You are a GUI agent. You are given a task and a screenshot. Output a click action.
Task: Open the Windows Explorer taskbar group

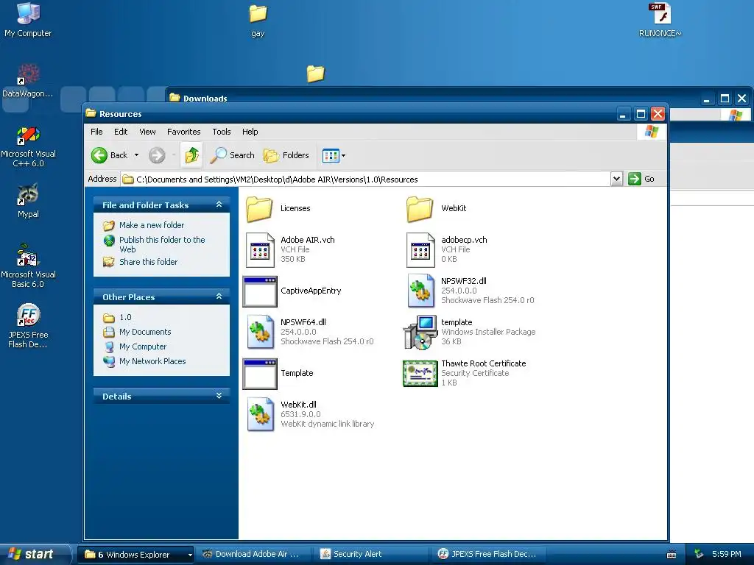pyautogui.click(x=136, y=555)
